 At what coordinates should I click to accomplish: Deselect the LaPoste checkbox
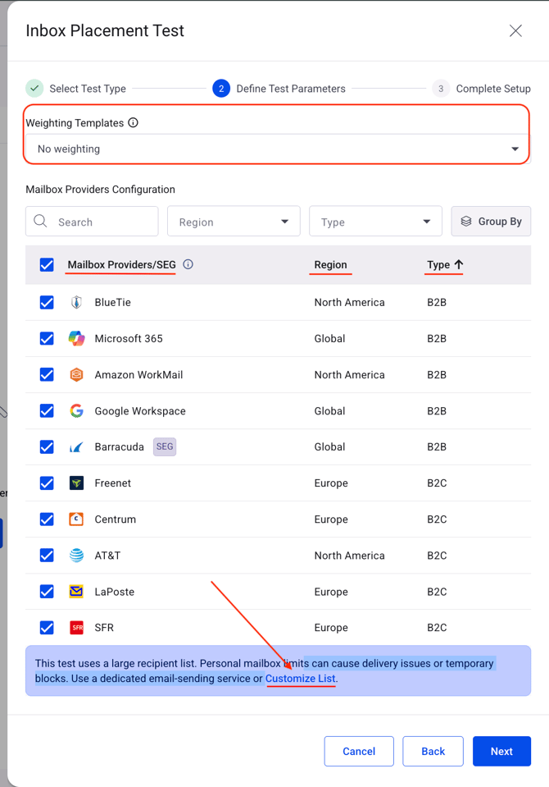click(47, 591)
